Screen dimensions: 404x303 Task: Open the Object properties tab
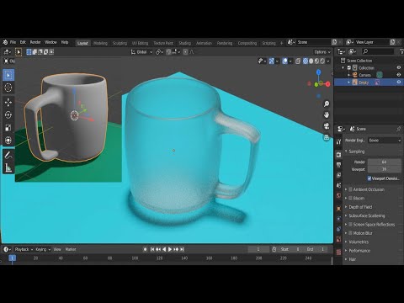[338, 209]
